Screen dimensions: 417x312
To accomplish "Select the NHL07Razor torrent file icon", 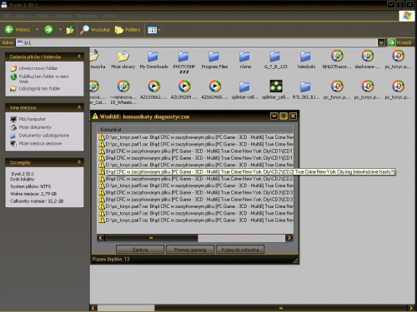I will 337,56.
